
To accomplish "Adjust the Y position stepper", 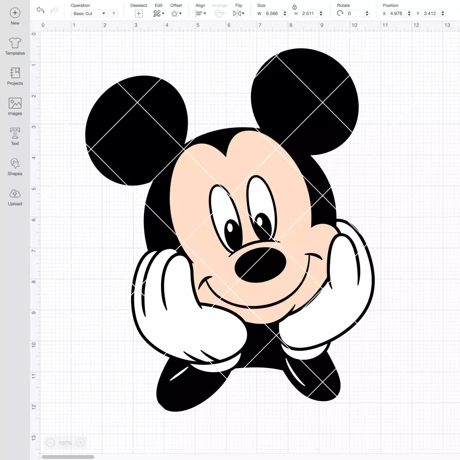I will 443,13.
